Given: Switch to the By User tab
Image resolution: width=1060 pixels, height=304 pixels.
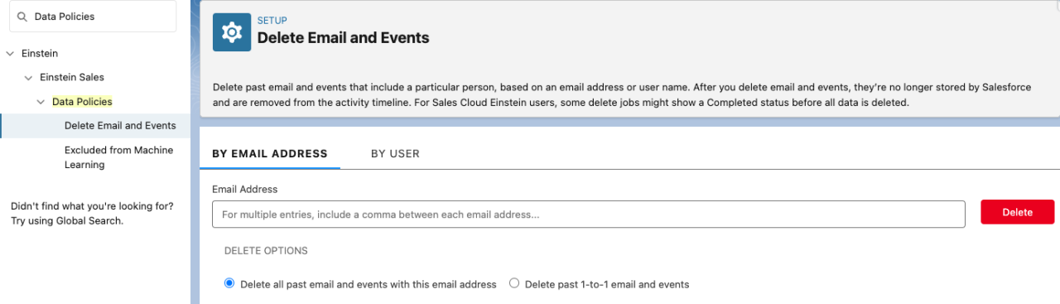Looking at the screenshot, I should (395, 153).
